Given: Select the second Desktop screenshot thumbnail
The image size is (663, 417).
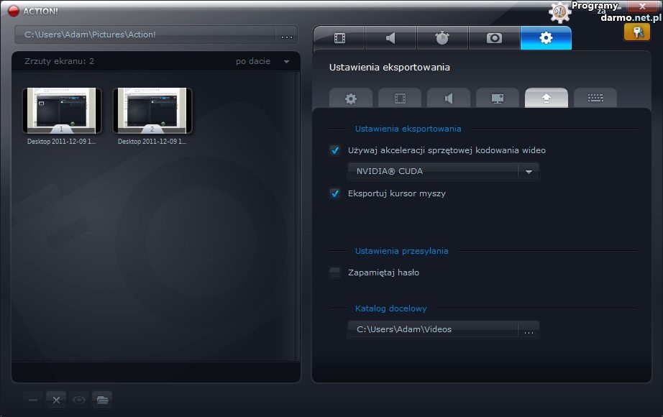Looking at the screenshot, I should coord(152,111).
